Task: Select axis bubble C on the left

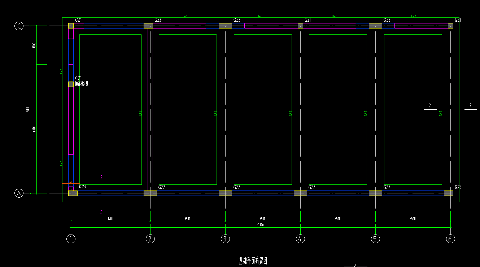Action: tap(19, 26)
